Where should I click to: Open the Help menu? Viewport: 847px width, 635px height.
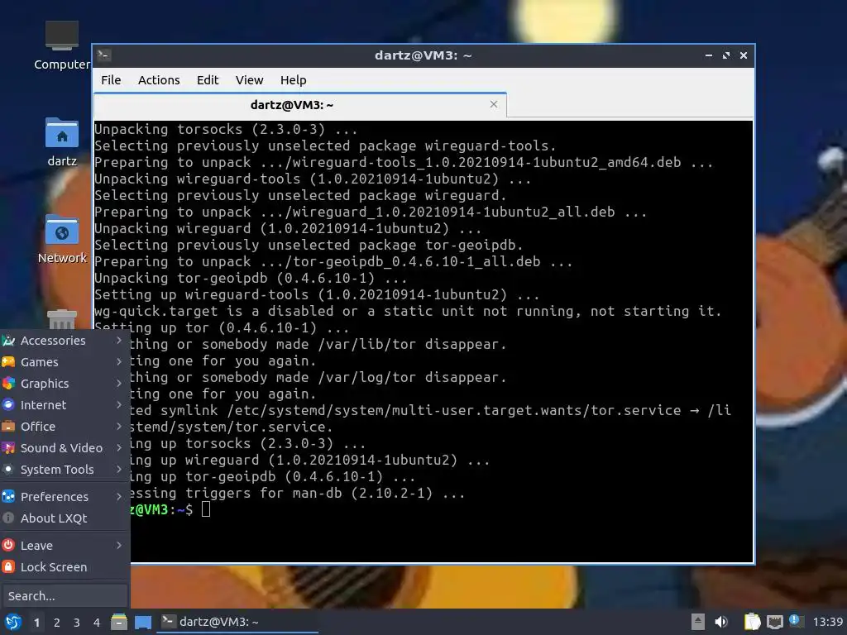coord(294,80)
